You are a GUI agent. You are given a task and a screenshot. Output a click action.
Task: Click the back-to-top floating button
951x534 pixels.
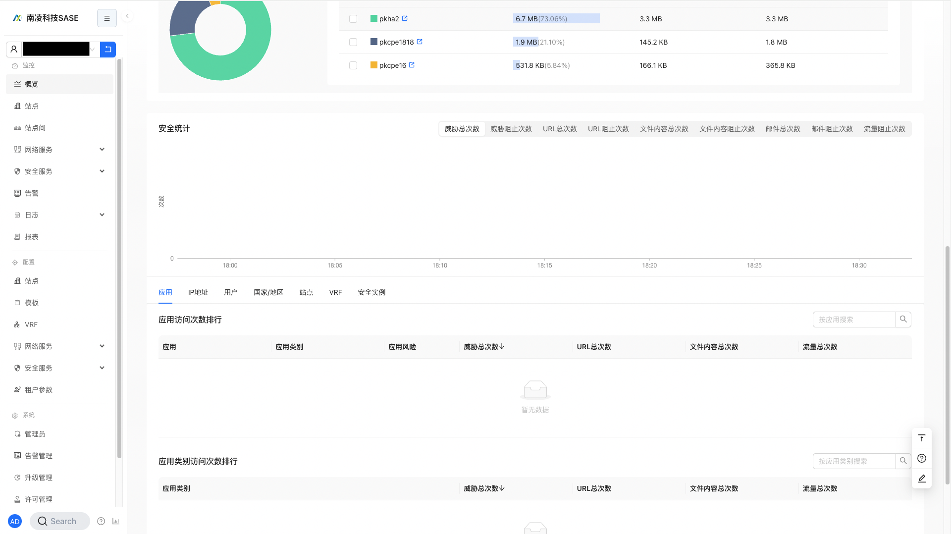coord(922,438)
